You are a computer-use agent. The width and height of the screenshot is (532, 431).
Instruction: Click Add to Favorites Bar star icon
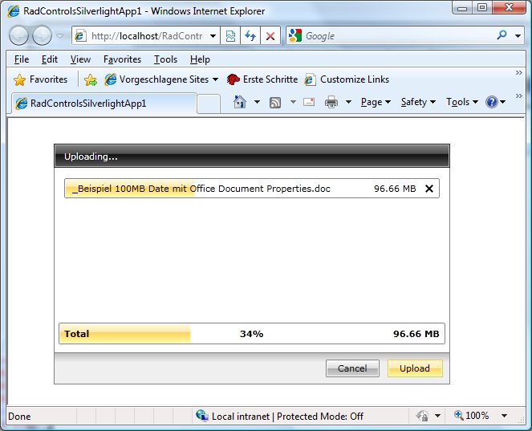click(91, 79)
